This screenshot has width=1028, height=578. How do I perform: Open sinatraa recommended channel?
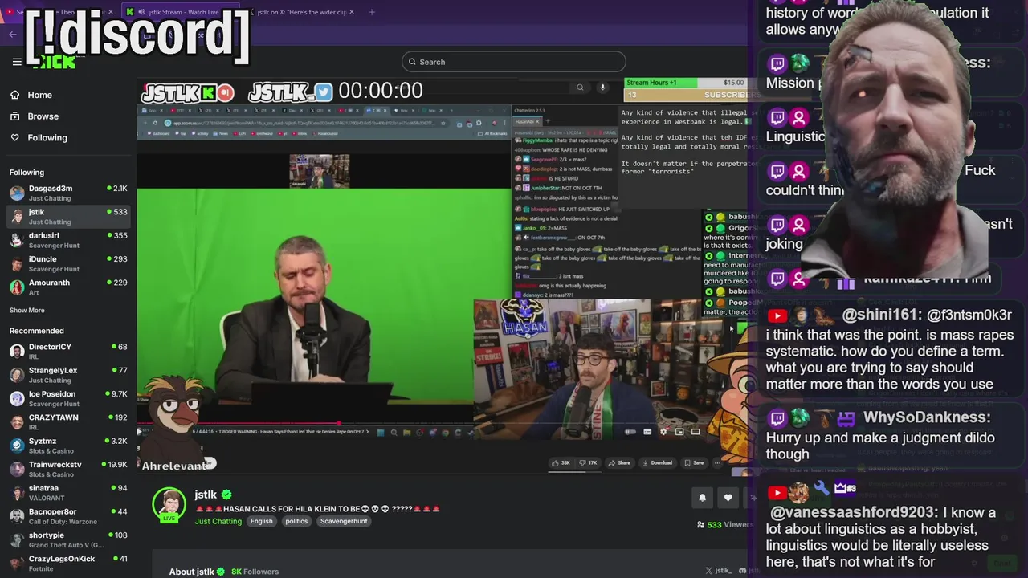pos(68,493)
